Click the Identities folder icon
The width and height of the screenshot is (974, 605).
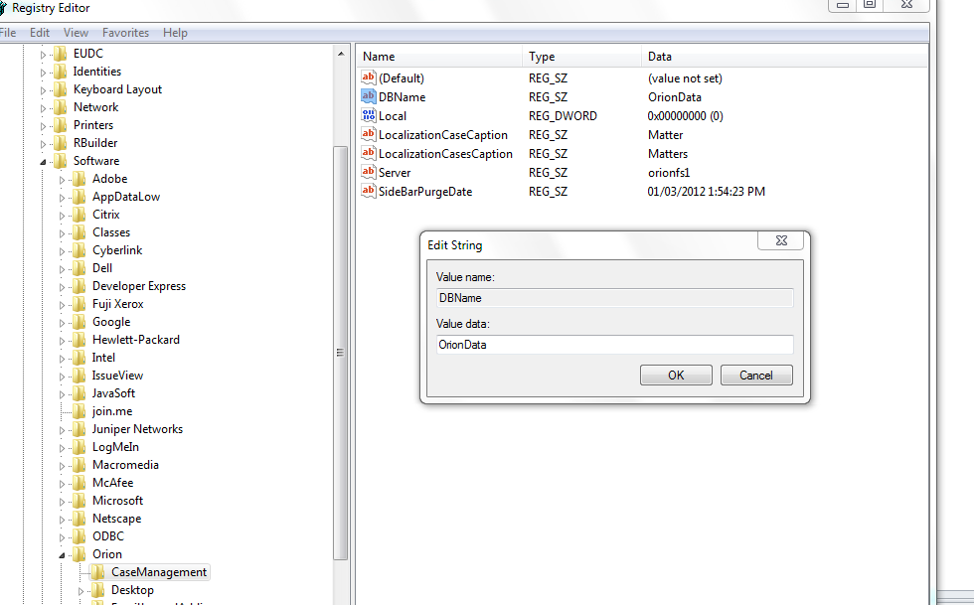pos(61,72)
